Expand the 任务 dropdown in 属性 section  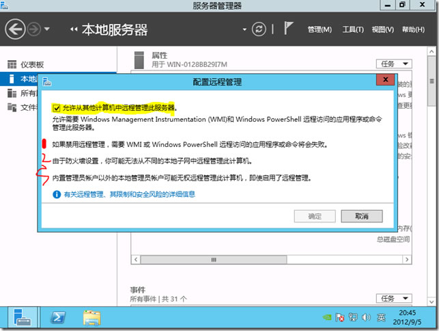coord(396,64)
